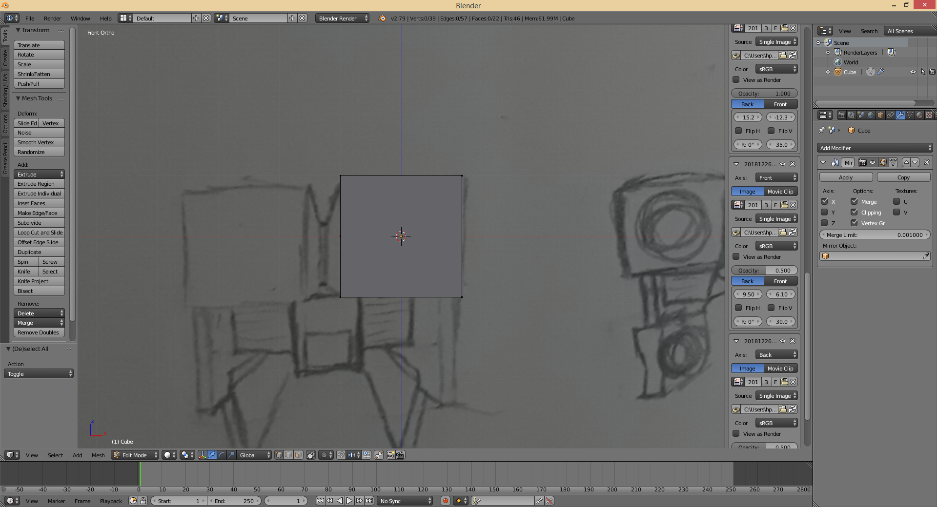Toggle the snap magnet icon
Screen dimensions: 937x507
[341, 455]
